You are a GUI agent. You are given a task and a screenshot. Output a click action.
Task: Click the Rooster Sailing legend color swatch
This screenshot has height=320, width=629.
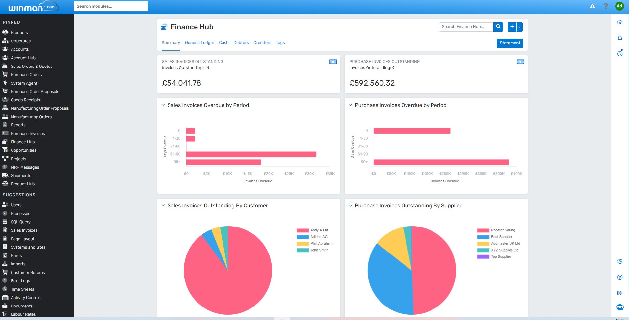483,230
